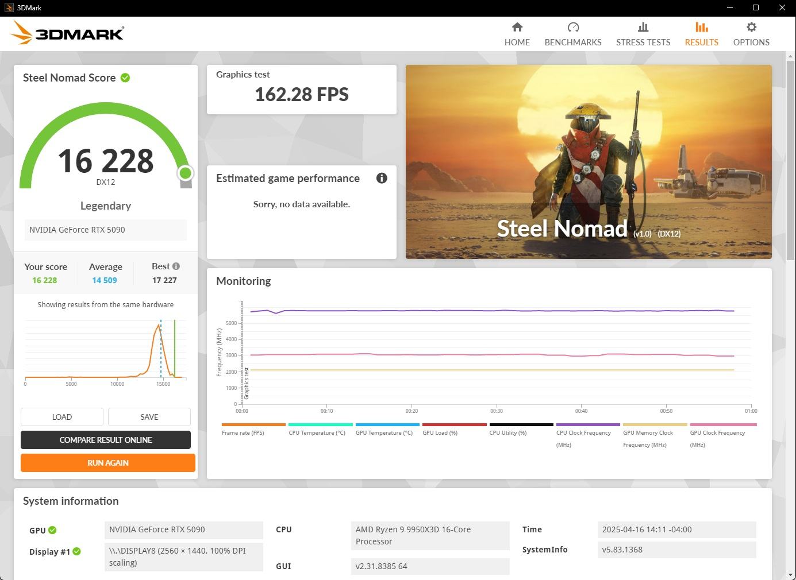Click the RUN AGAIN button
This screenshot has height=580, width=796.
[108, 463]
